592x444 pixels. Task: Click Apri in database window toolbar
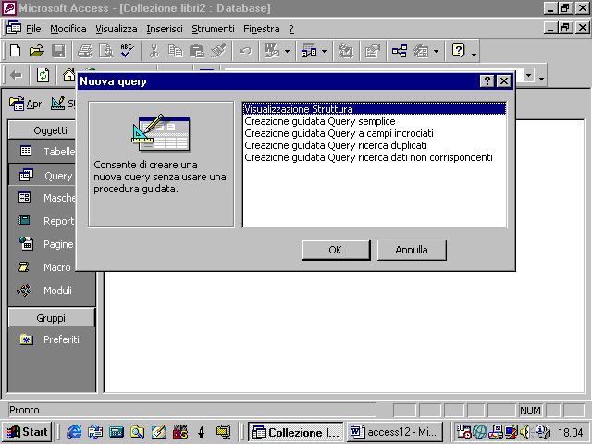27,104
